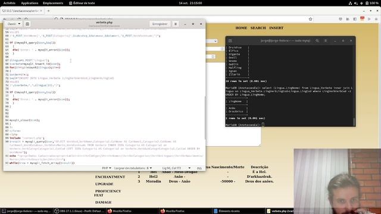Open the dropdown partly hidden behind the editor

(211, 41)
